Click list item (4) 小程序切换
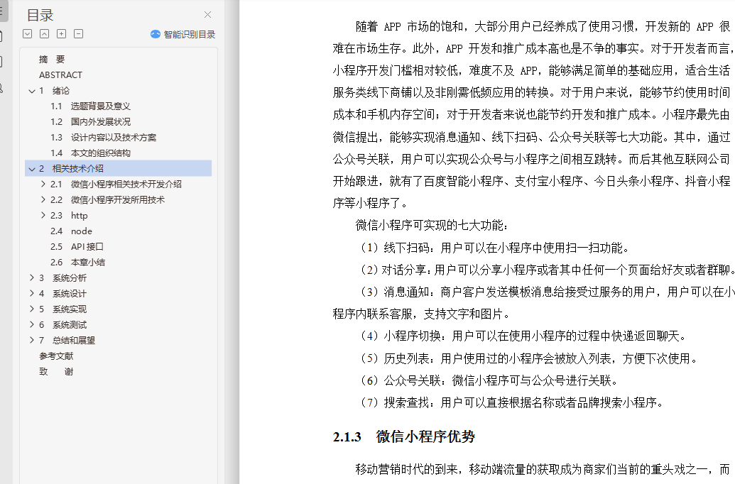735x484 pixels. [x=524, y=336]
